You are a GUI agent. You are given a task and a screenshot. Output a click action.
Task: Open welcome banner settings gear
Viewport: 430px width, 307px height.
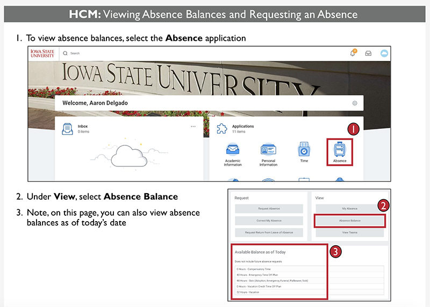pyautogui.click(x=355, y=103)
